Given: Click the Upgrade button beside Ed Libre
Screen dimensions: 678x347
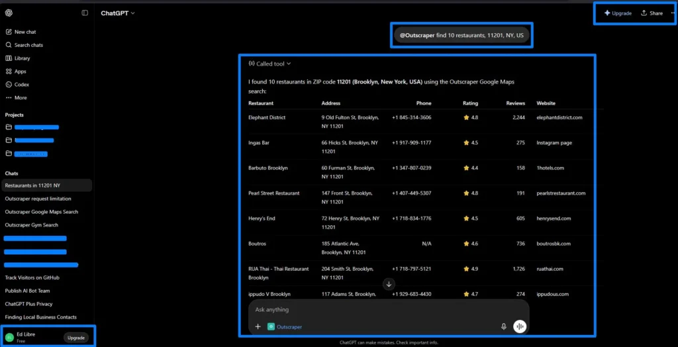Looking at the screenshot, I should [76, 338].
